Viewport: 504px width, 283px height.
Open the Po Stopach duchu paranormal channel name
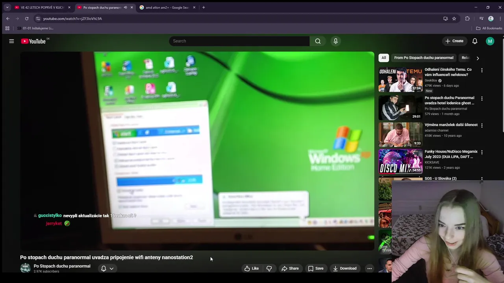click(x=62, y=266)
